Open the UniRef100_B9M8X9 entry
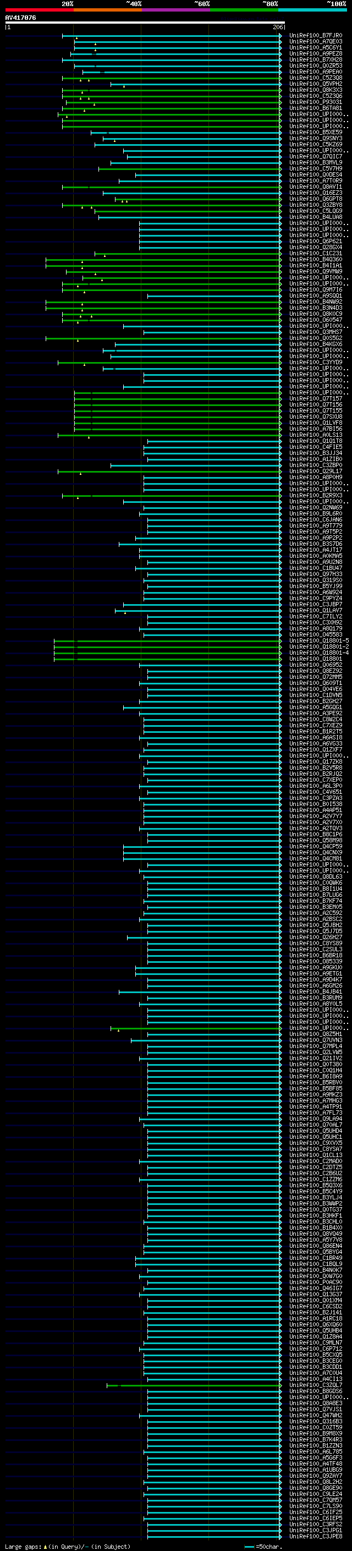This screenshot has width=352, height=1551. (316, 1433)
